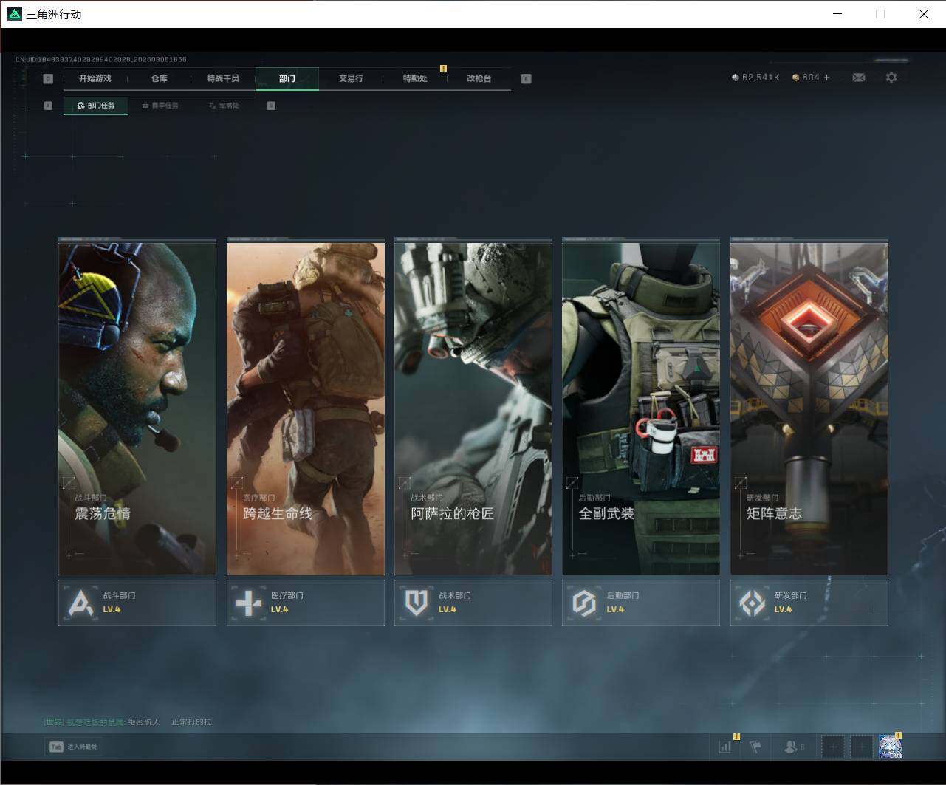Click the flag icon in bottom bar
The width and height of the screenshot is (946, 785).
755,747
